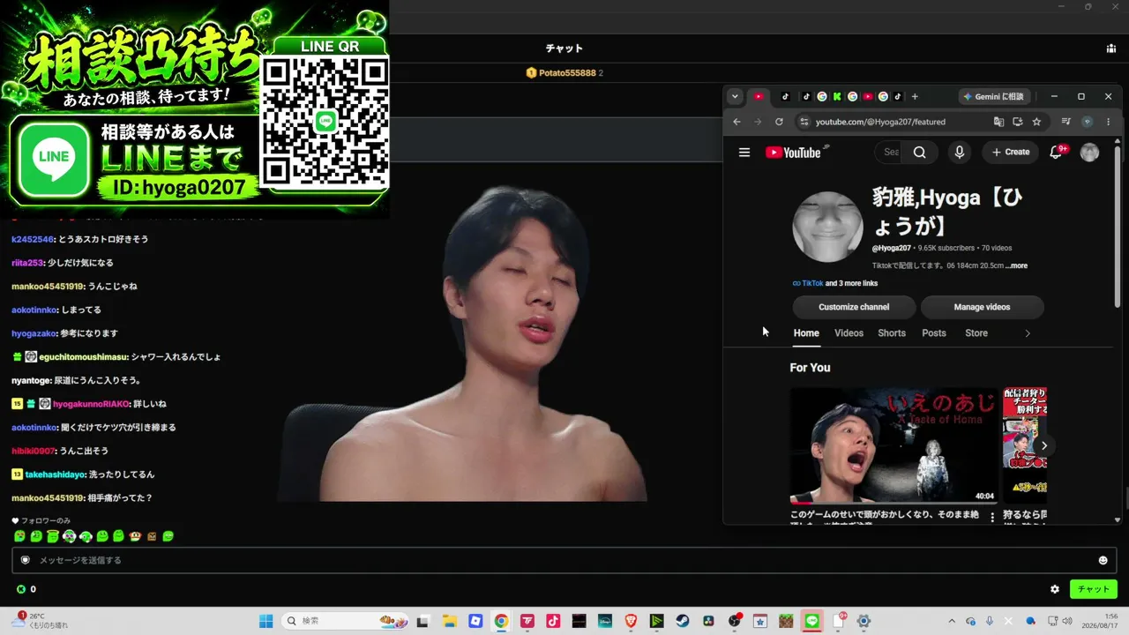Click the LINE QR code image

click(x=325, y=122)
